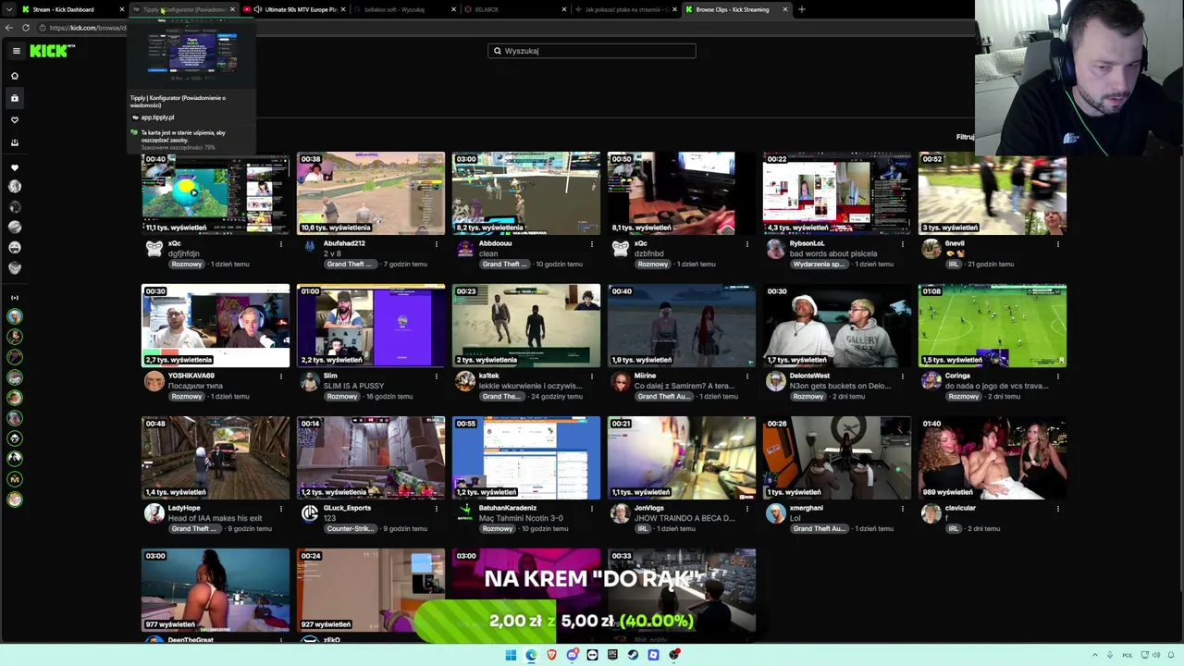Open a new browser tab
The height and width of the screenshot is (666, 1184).
pyautogui.click(x=801, y=9)
